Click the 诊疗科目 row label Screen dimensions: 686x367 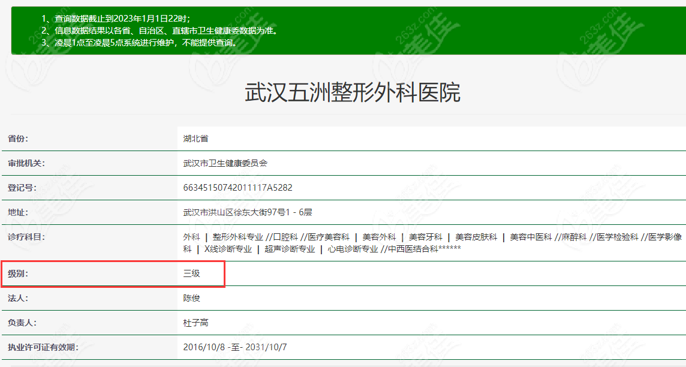[26, 237]
